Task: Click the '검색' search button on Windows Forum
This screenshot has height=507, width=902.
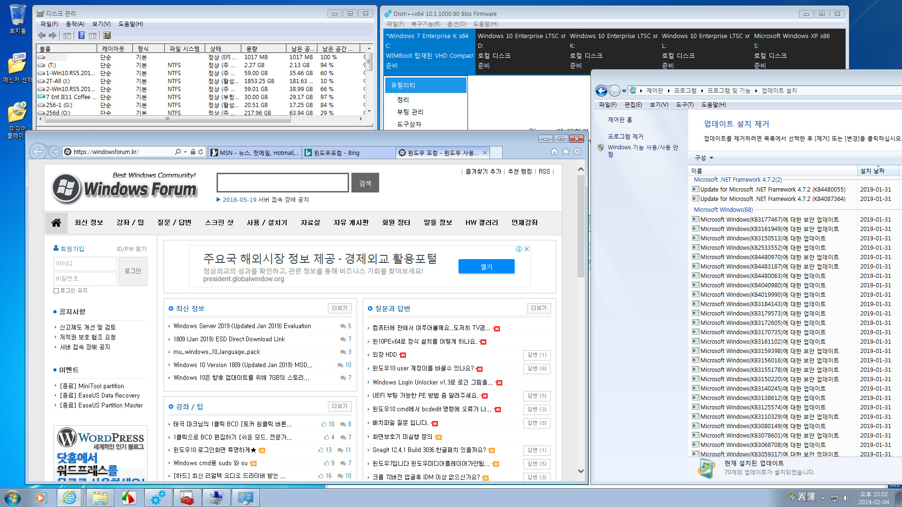Action: (365, 183)
